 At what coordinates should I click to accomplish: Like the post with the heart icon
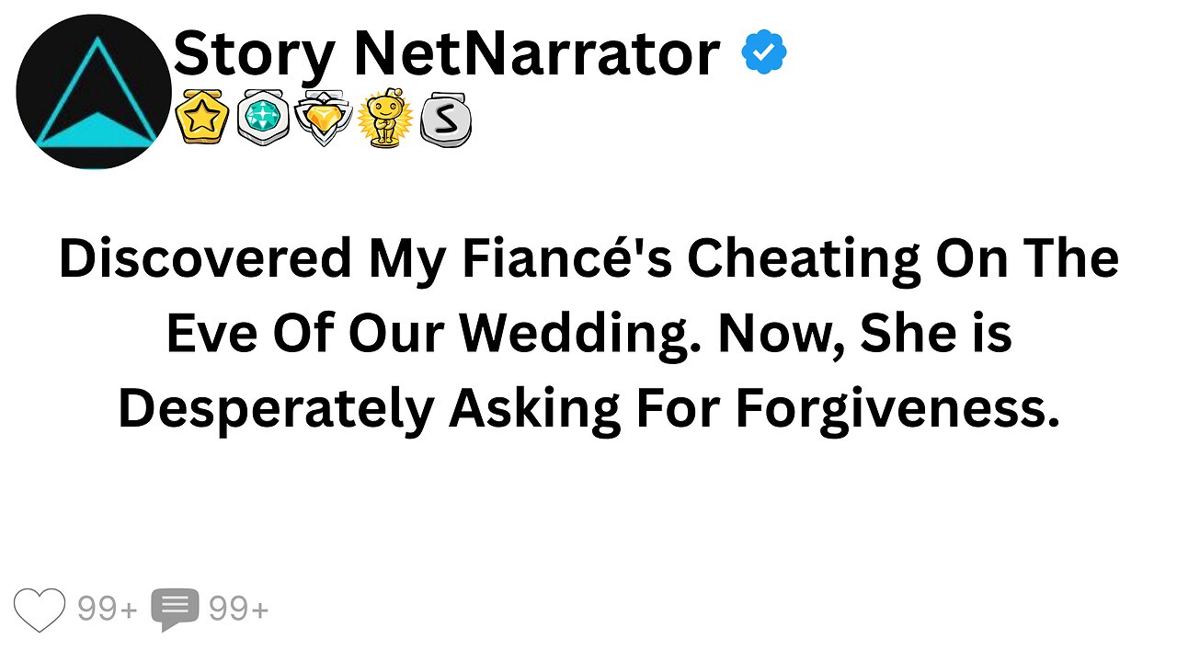pyautogui.click(x=41, y=609)
